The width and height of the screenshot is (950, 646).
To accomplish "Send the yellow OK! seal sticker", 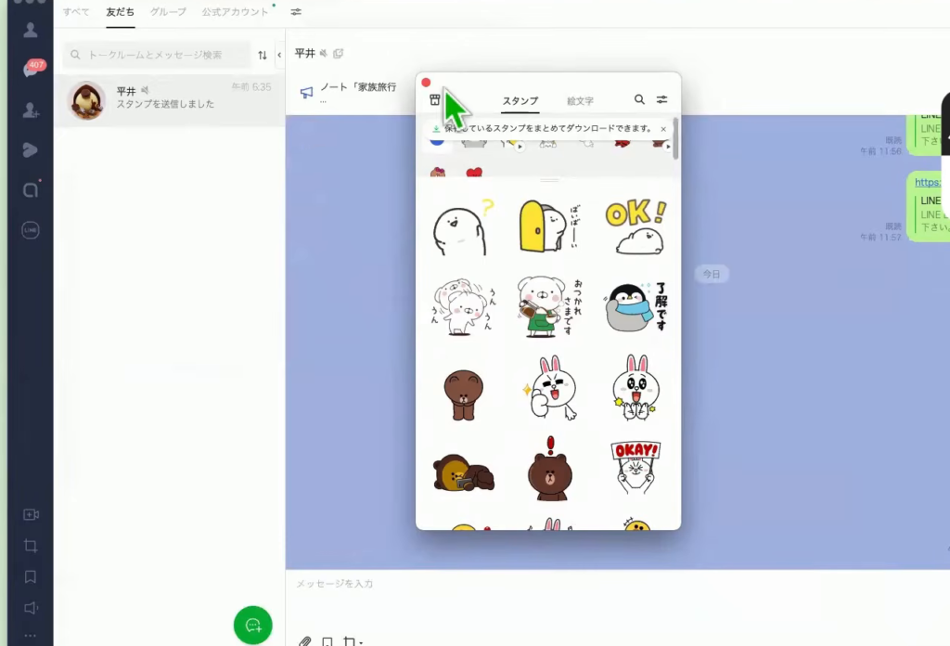I will (635, 226).
